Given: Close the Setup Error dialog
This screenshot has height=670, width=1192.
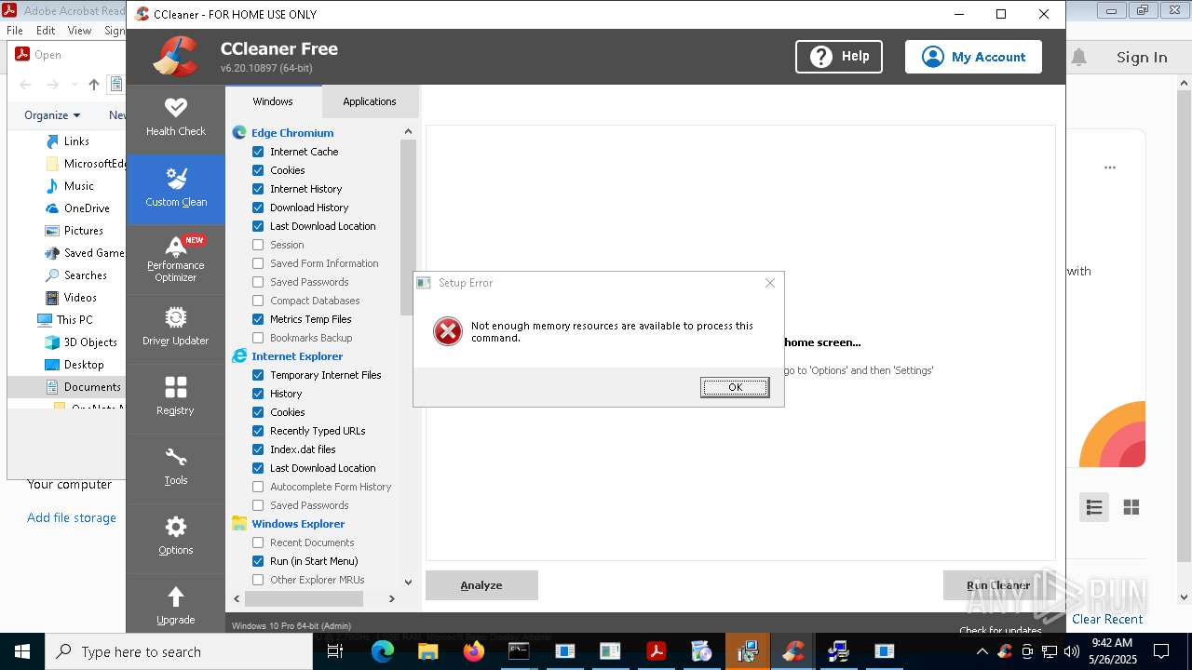Looking at the screenshot, I should point(769,283).
